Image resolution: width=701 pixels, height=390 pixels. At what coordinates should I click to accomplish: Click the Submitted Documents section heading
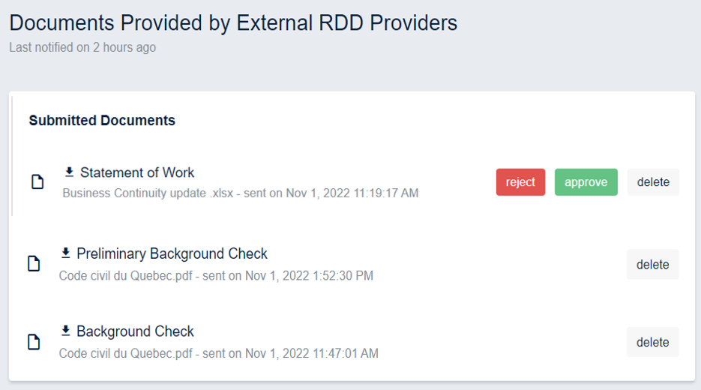tap(102, 120)
